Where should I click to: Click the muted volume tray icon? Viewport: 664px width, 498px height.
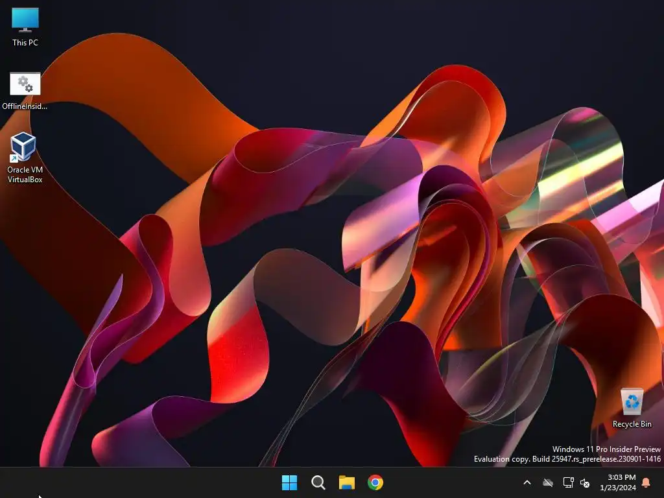click(585, 482)
